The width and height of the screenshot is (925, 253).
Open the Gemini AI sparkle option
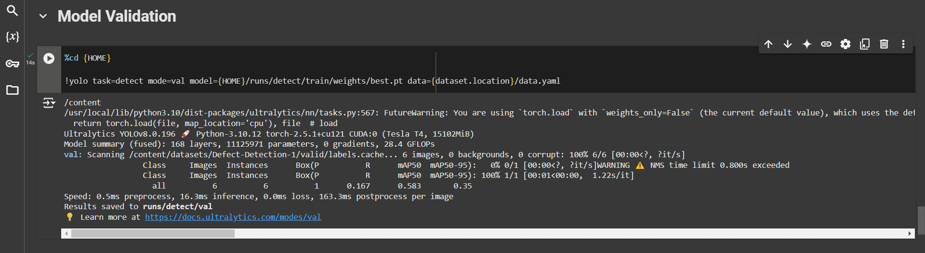coord(807,44)
